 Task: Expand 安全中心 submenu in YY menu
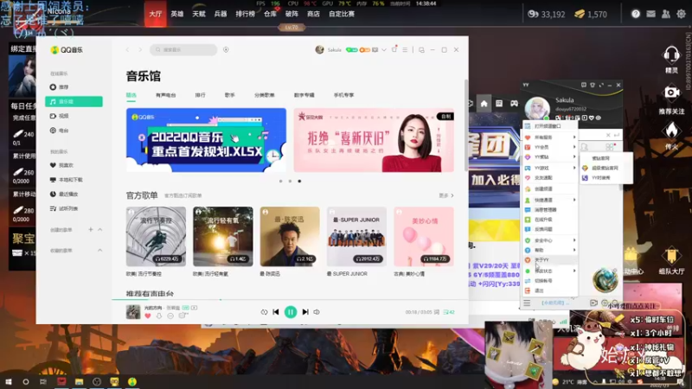pyautogui.click(x=550, y=240)
